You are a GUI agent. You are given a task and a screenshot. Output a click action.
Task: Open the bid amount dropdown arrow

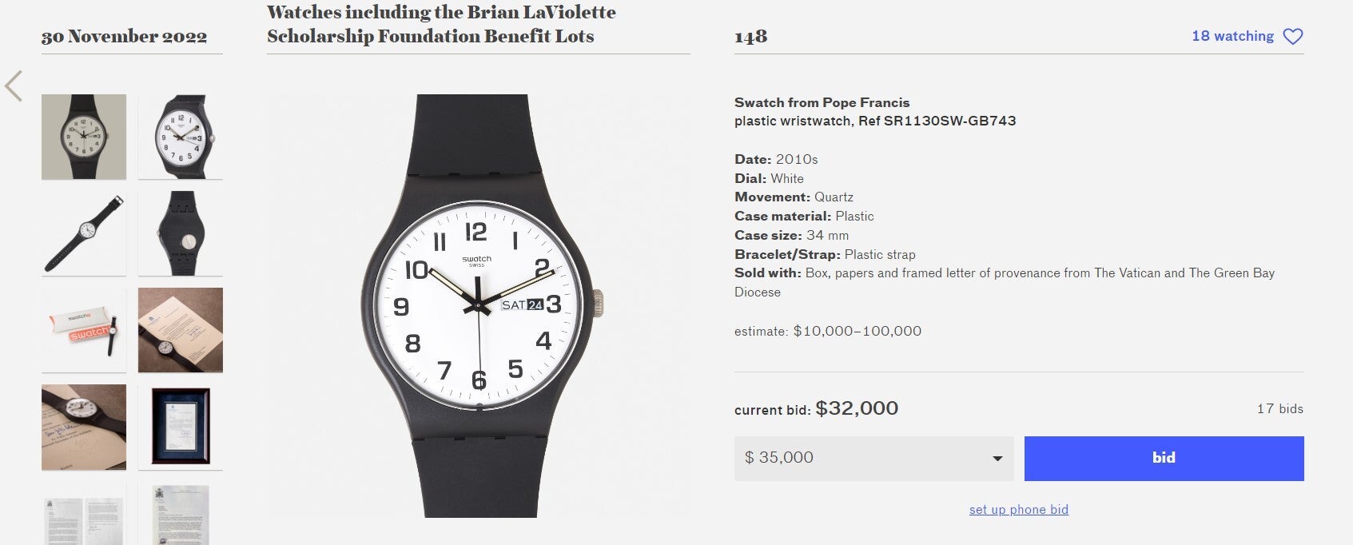pyautogui.click(x=997, y=459)
